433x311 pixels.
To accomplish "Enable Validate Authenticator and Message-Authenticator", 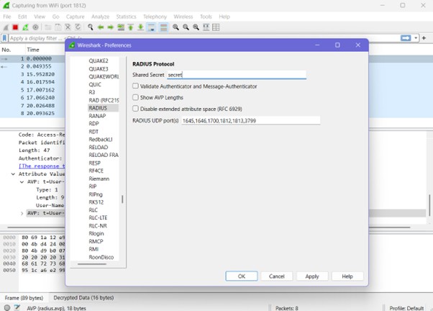I will [x=135, y=86].
